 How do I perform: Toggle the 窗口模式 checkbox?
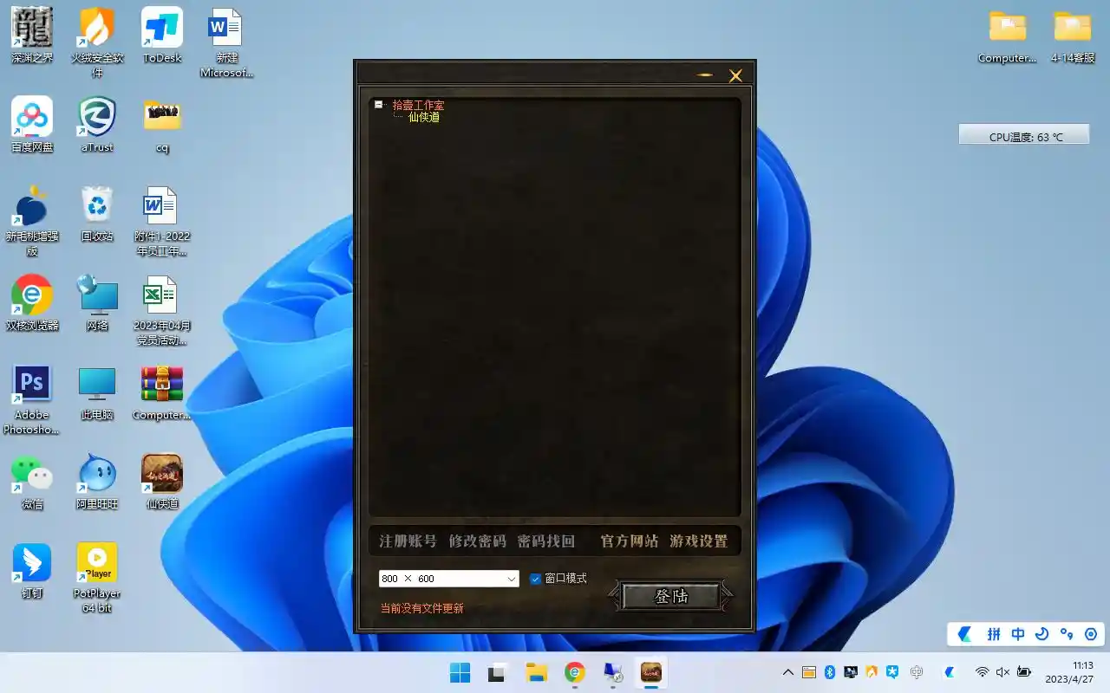tap(535, 579)
